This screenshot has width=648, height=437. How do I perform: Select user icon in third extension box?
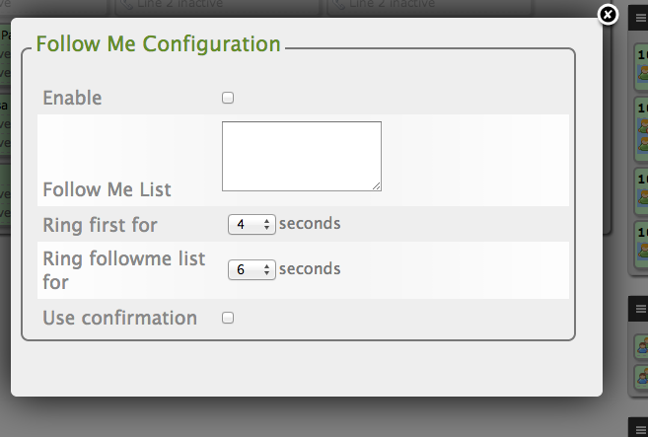[643, 196]
